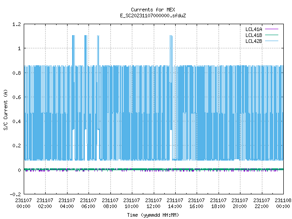Click the 'Time (yymmdd HH:MM)' x-axis label
The height and width of the screenshot is (219, 292).
click(x=153, y=215)
